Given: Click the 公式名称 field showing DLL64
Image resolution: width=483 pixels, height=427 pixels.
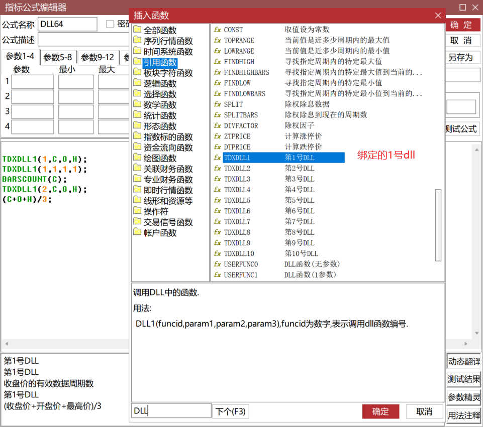Looking at the screenshot, I should 67,24.
